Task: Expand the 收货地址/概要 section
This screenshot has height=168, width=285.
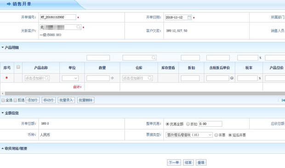Action: tap(3, 148)
